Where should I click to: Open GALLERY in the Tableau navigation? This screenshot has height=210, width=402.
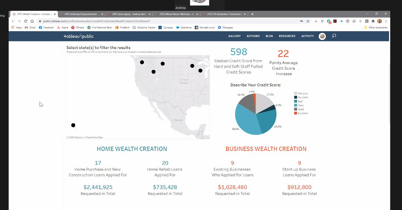[x=234, y=36]
